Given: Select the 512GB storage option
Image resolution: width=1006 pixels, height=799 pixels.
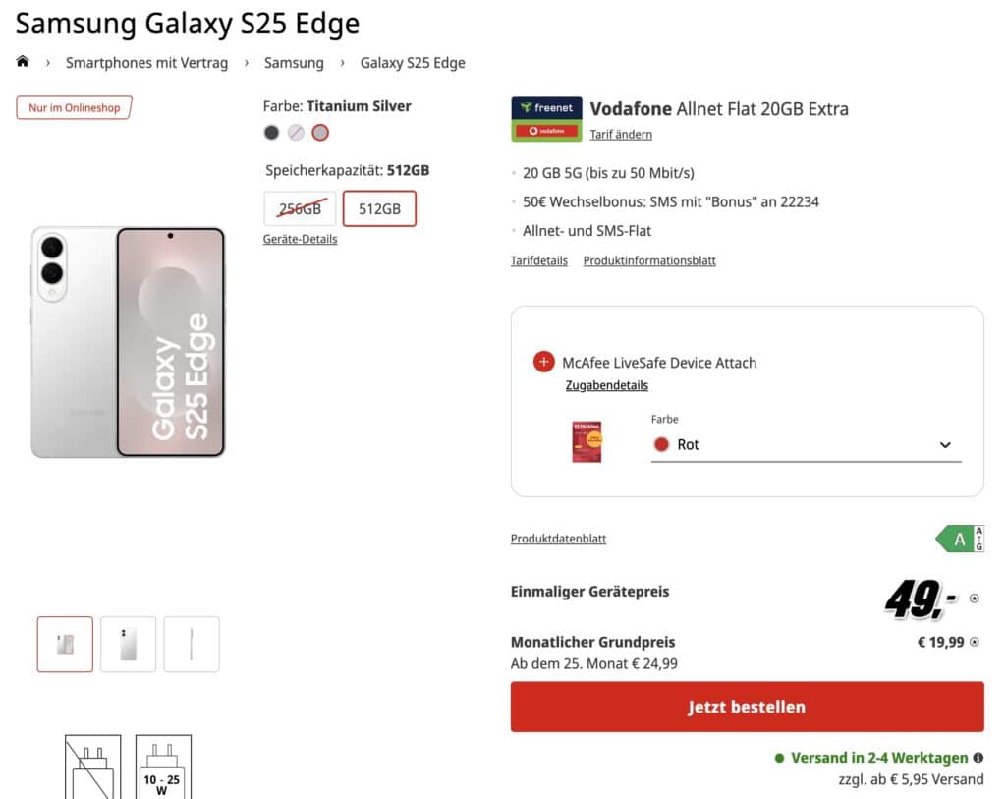Looking at the screenshot, I should click(x=379, y=208).
